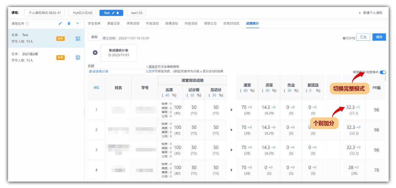Image resolution: width=396 pixels, height=188 pixels.
Task: Click the 删除 button above the score sheet
Action: pyautogui.click(x=95, y=37)
